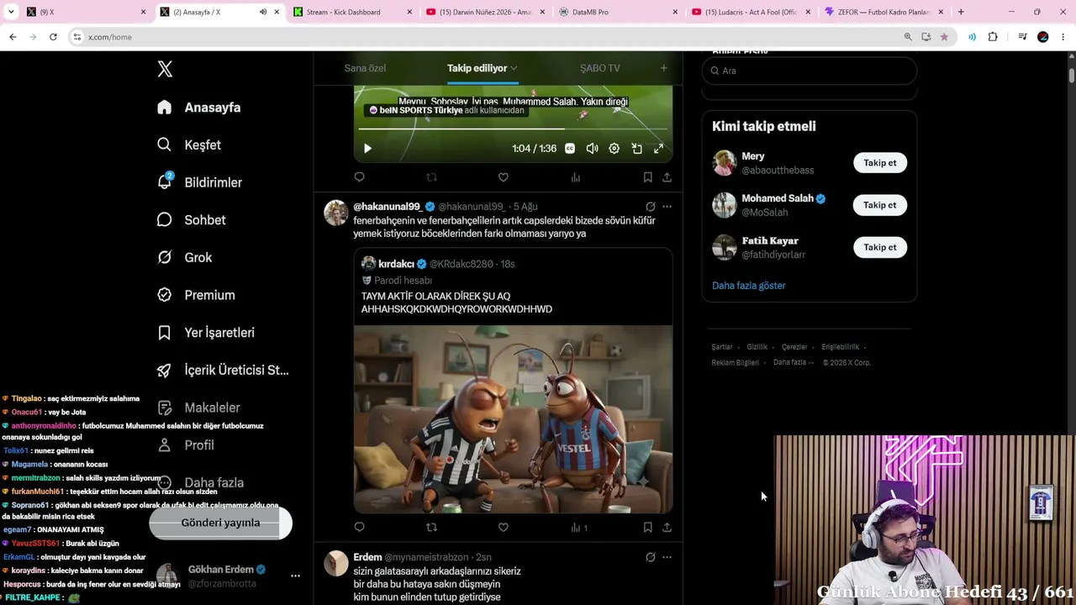Repost the beIN SPORTS video post

click(x=431, y=177)
